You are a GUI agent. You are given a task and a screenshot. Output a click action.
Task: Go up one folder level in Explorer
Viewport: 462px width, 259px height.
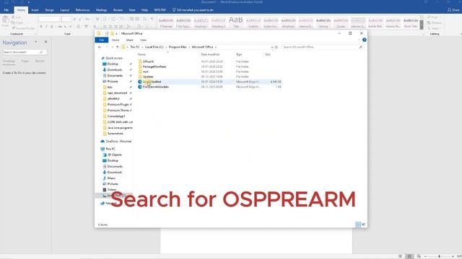pos(118,47)
